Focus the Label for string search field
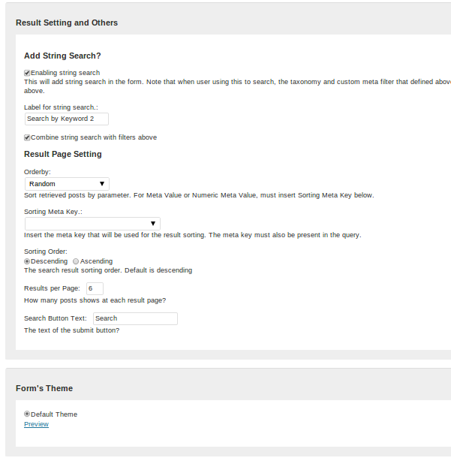Screen dimensions: 451x473 (x=67, y=119)
